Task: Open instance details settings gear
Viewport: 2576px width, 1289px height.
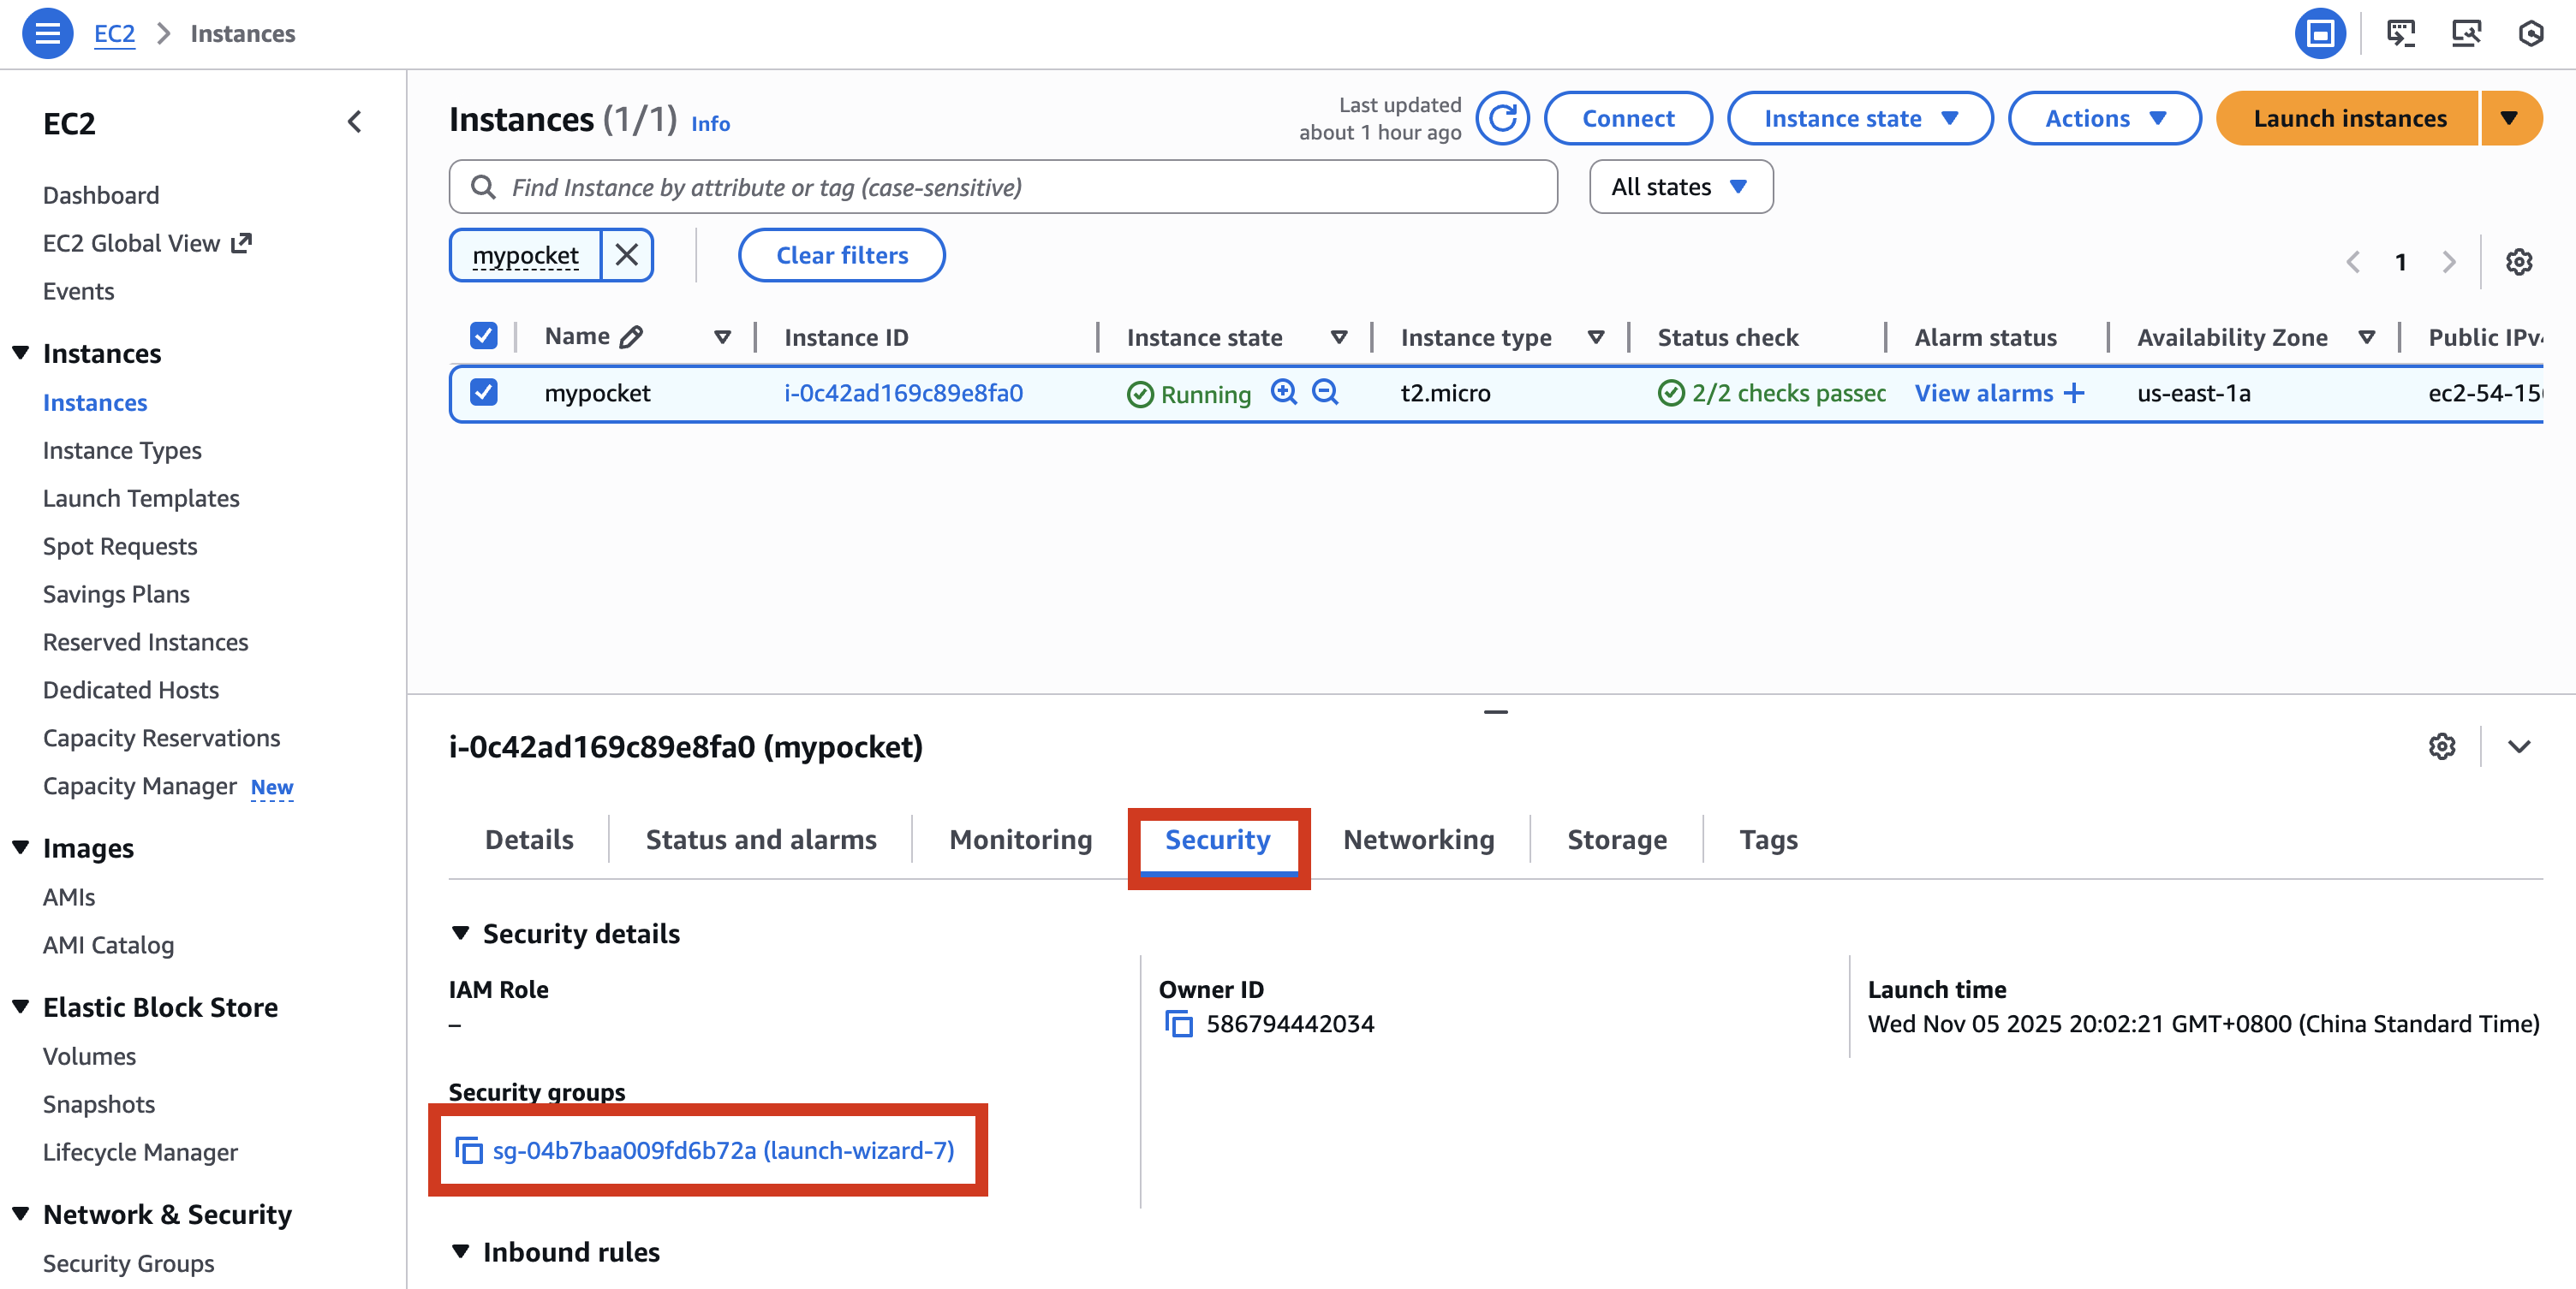Action: click(x=2442, y=746)
